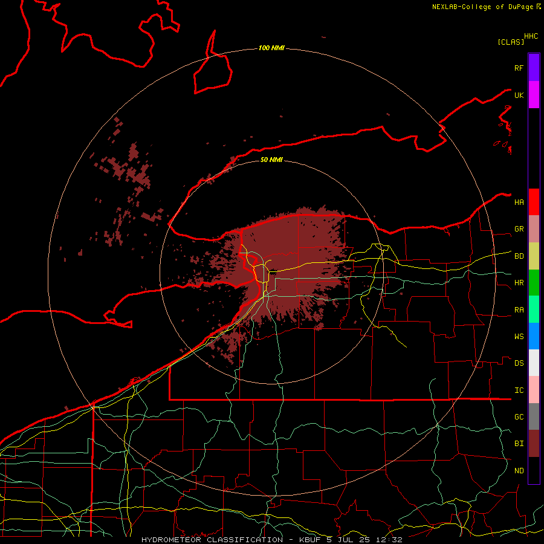This screenshot has width=544, height=544.
Task: Click the BD yellow legend swatch
Action: tap(534, 256)
